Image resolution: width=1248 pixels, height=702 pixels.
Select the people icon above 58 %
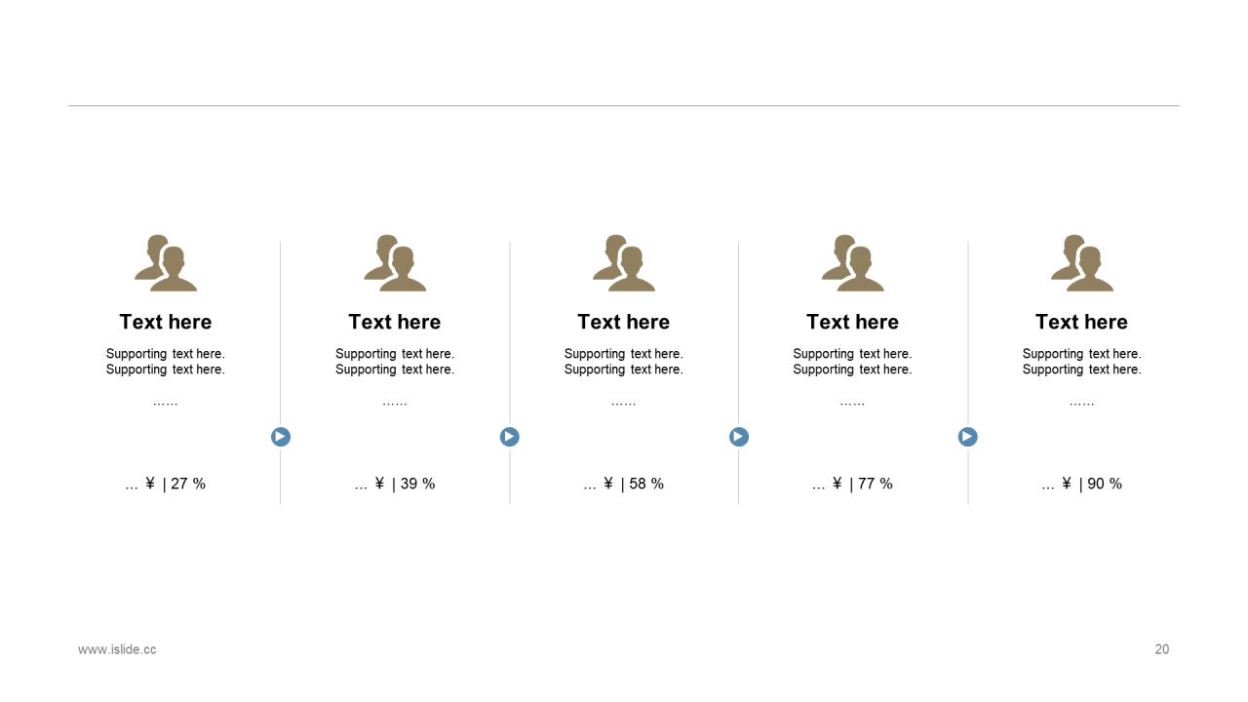[x=624, y=263]
